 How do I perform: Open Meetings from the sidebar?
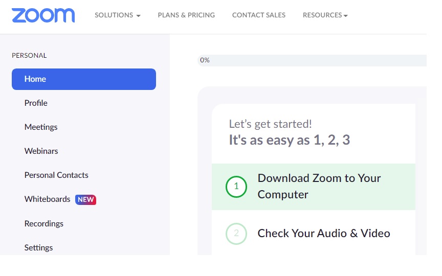click(x=41, y=127)
